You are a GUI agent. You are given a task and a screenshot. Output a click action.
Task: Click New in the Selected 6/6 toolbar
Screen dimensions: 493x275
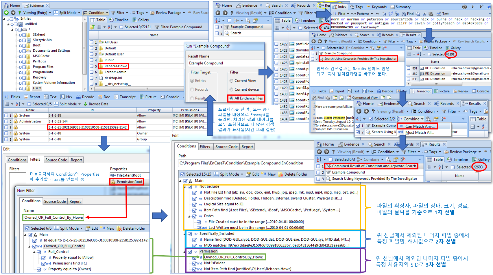pos(107,228)
